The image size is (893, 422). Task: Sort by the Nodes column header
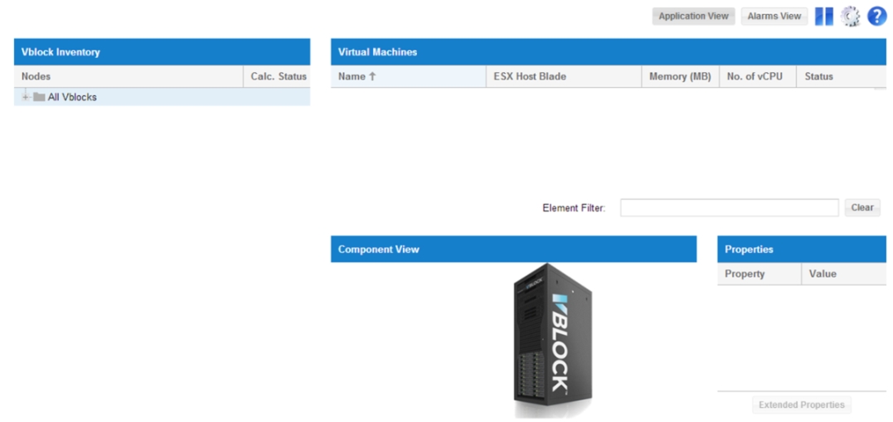(129, 76)
